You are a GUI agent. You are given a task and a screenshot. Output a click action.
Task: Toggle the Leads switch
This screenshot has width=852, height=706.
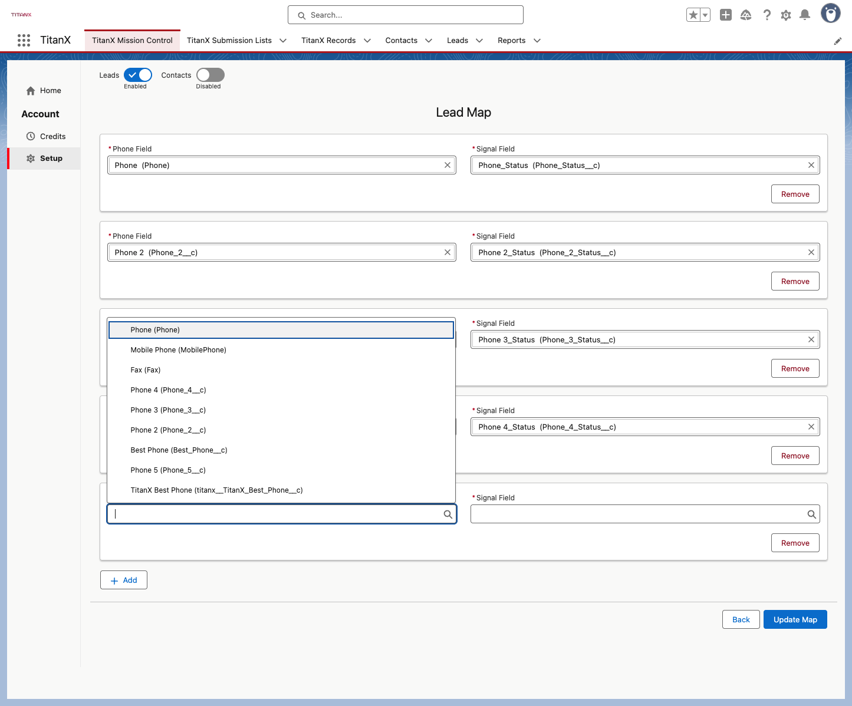pyautogui.click(x=138, y=75)
